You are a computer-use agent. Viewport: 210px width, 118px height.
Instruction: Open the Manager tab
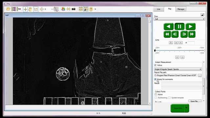point(181,9)
